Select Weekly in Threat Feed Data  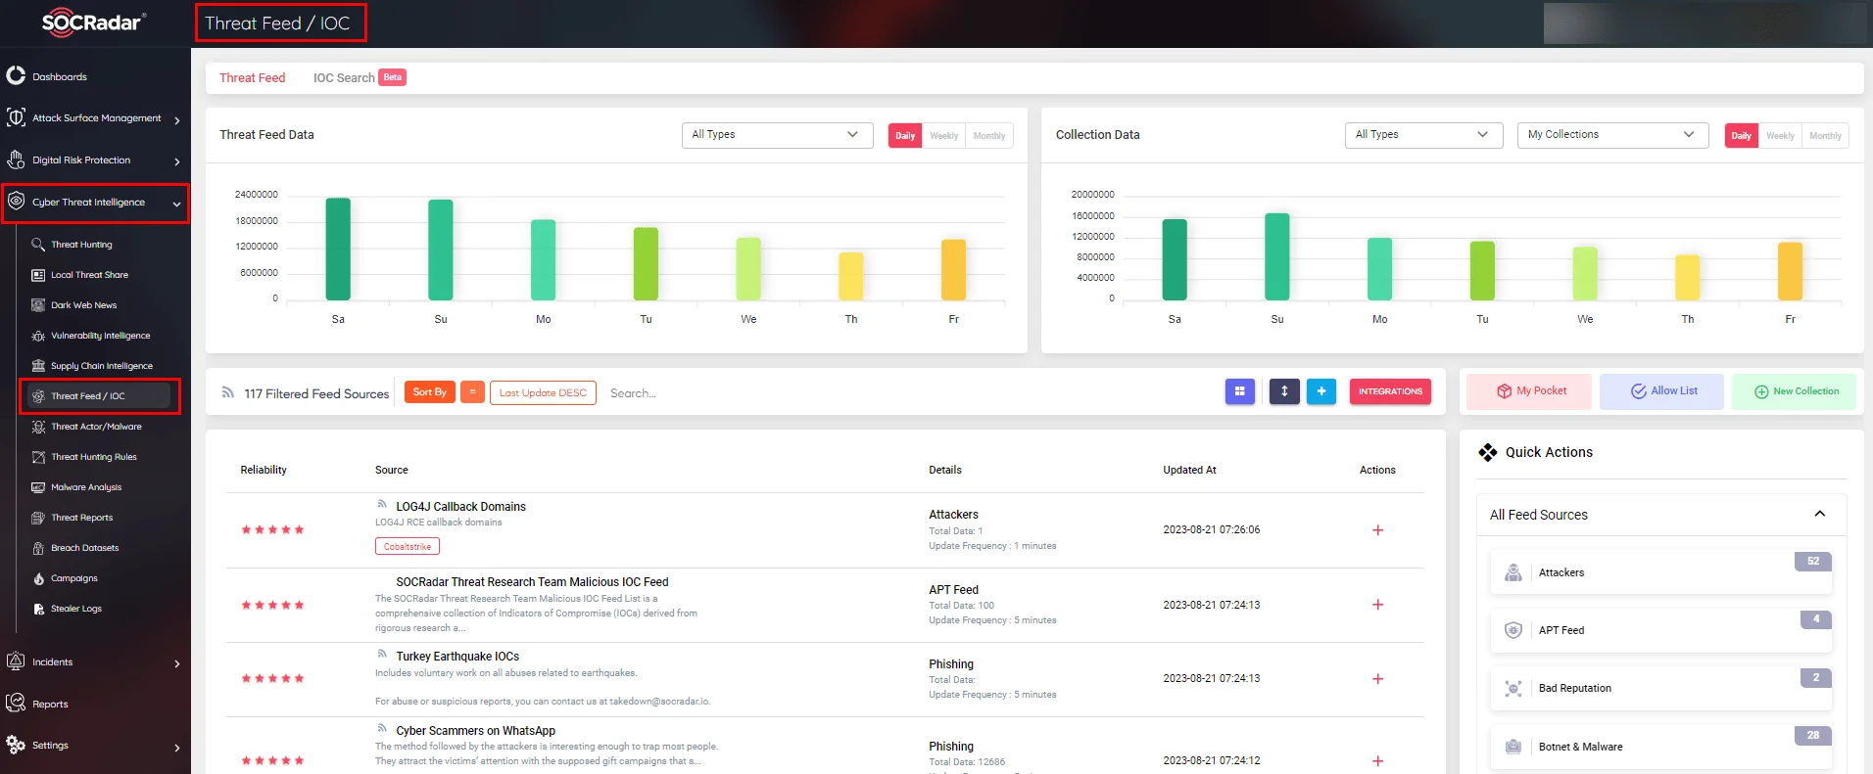click(x=944, y=136)
